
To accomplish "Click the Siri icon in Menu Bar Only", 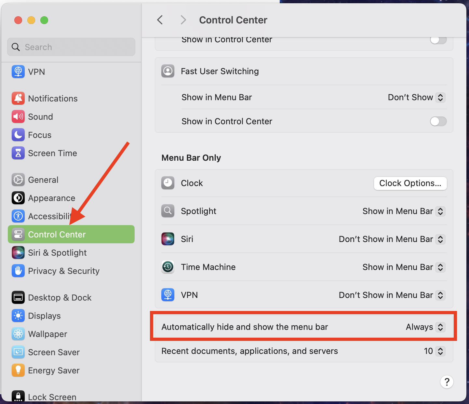I will click(x=168, y=239).
